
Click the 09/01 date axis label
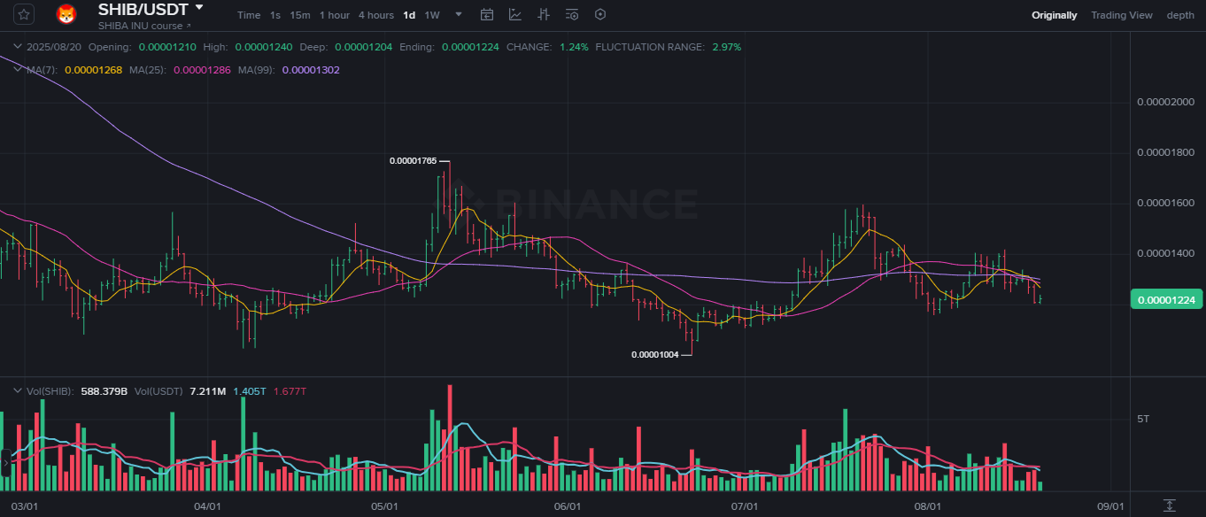click(1110, 506)
